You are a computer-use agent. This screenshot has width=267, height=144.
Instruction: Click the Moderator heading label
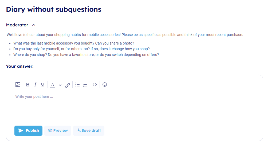tap(17, 25)
